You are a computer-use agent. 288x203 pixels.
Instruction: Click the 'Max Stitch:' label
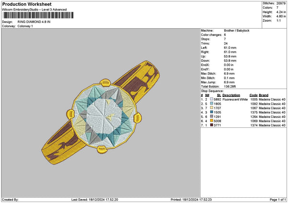pyautogui.click(x=208, y=74)
